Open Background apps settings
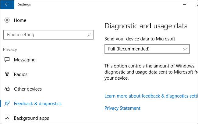 pyautogui.click(x=31, y=118)
